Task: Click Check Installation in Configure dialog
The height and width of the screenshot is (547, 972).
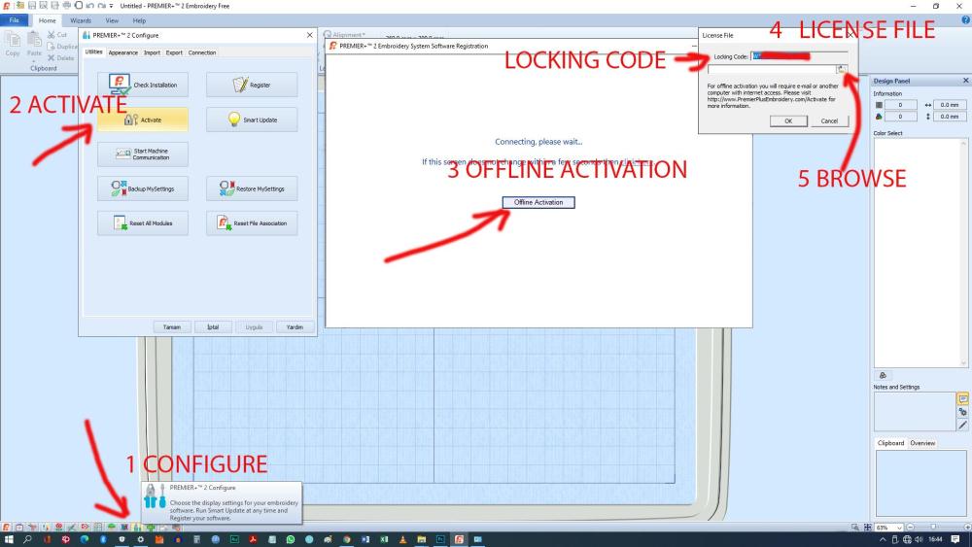Action: 143,85
